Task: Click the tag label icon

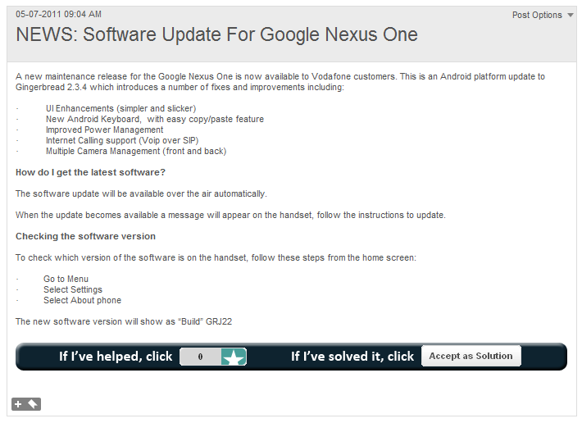Action: pyautogui.click(x=33, y=403)
